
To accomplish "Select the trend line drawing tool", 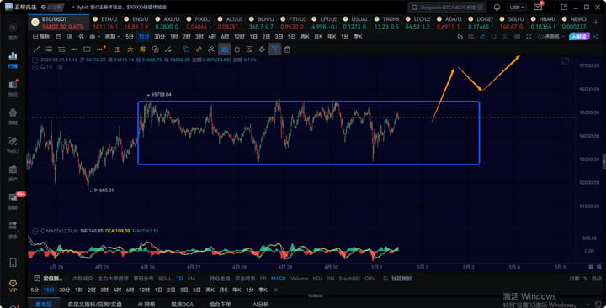I will [36, 50].
